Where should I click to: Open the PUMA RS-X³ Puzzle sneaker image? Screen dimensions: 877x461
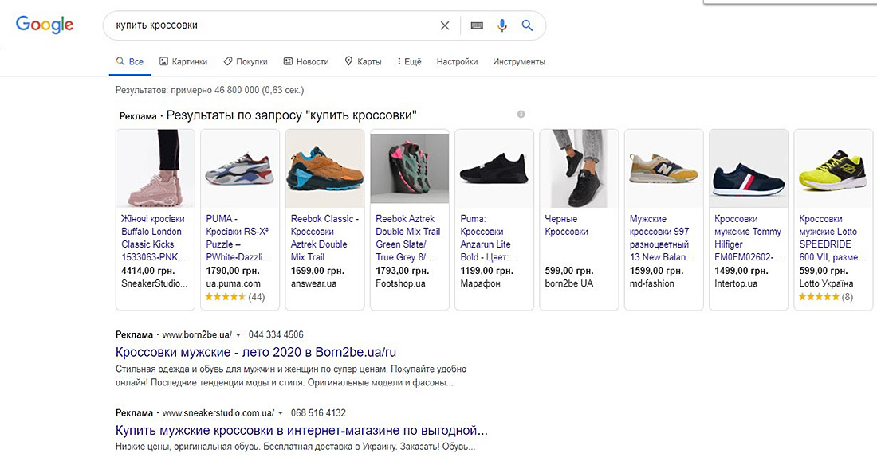pyautogui.click(x=240, y=168)
